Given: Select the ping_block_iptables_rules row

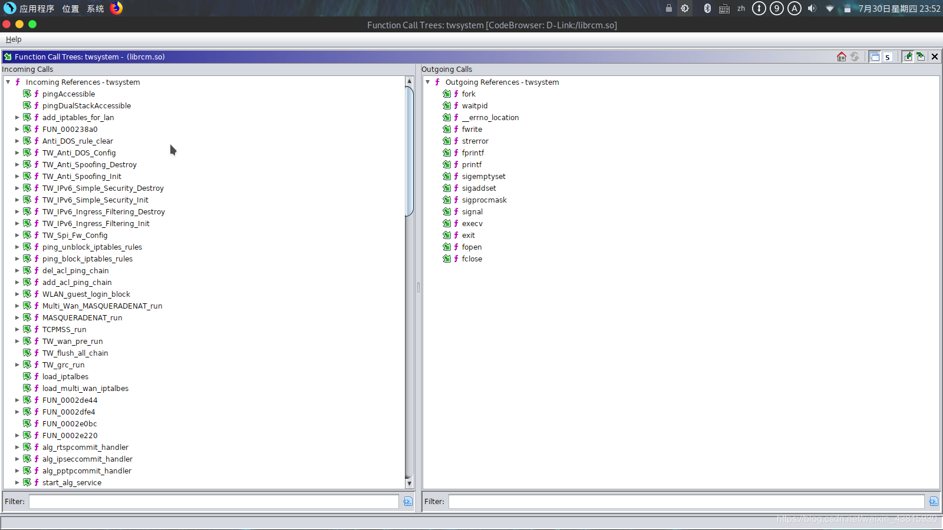Looking at the screenshot, I should 87,259.
